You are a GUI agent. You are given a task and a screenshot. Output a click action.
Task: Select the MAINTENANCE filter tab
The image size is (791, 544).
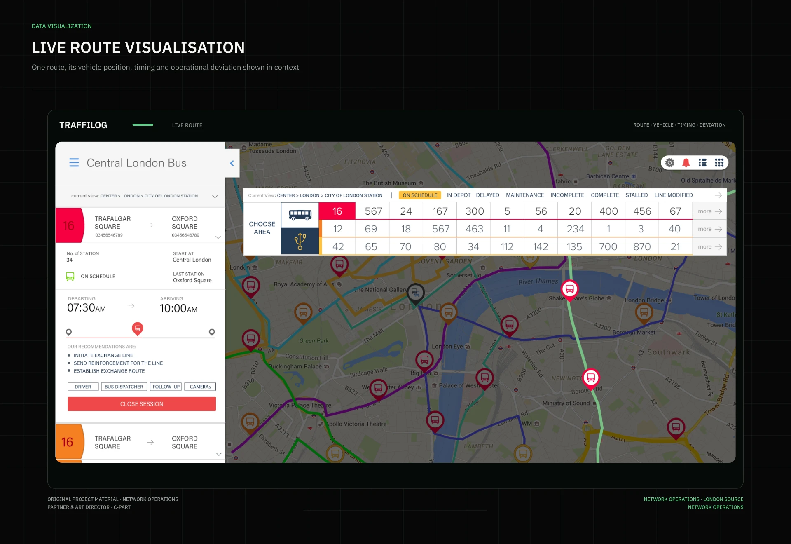pos(525,195)
